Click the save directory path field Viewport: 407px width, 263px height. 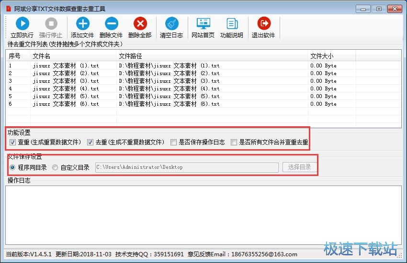coord(186,167)
